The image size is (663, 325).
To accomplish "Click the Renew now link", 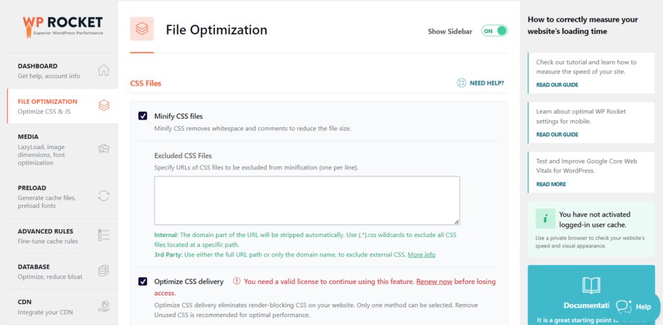I will point(434,282).
